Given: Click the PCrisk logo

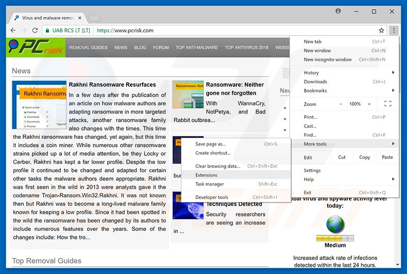Looking at the screenshot, I should pyautogui.click(x=36, y=47).
